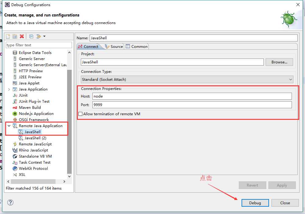
Task: Click the Maven Build m2 icon
Action: 15,108
